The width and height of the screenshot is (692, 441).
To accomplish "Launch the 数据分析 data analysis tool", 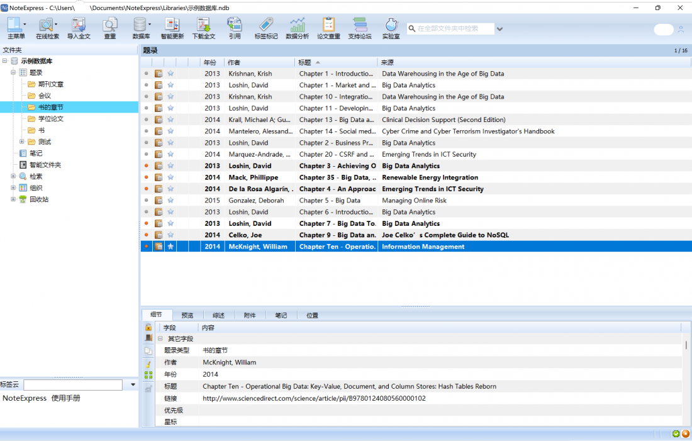I will coord(297,28).
